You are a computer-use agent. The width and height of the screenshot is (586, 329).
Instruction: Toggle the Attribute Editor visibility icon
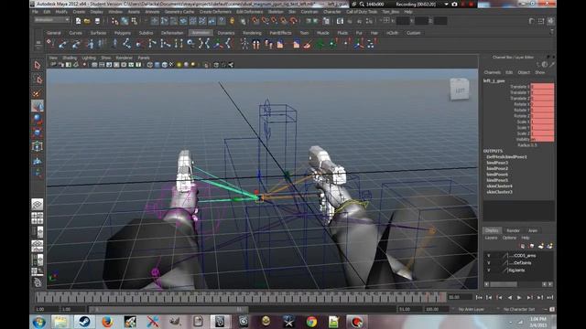[x=532, y=21]
